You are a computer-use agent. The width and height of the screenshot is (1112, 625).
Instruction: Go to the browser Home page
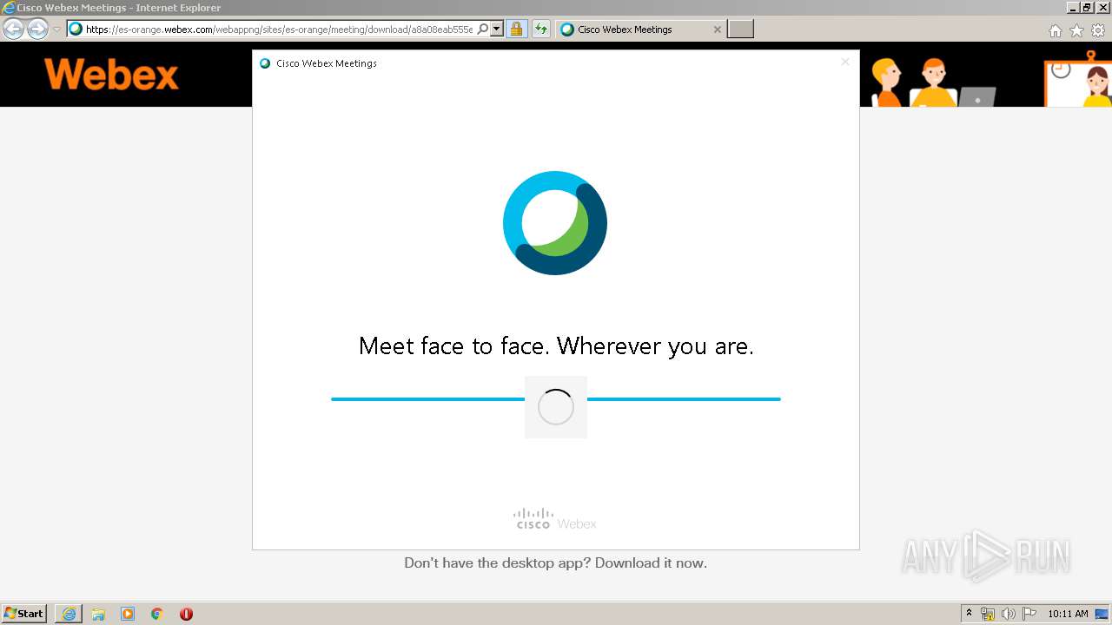1055,30
